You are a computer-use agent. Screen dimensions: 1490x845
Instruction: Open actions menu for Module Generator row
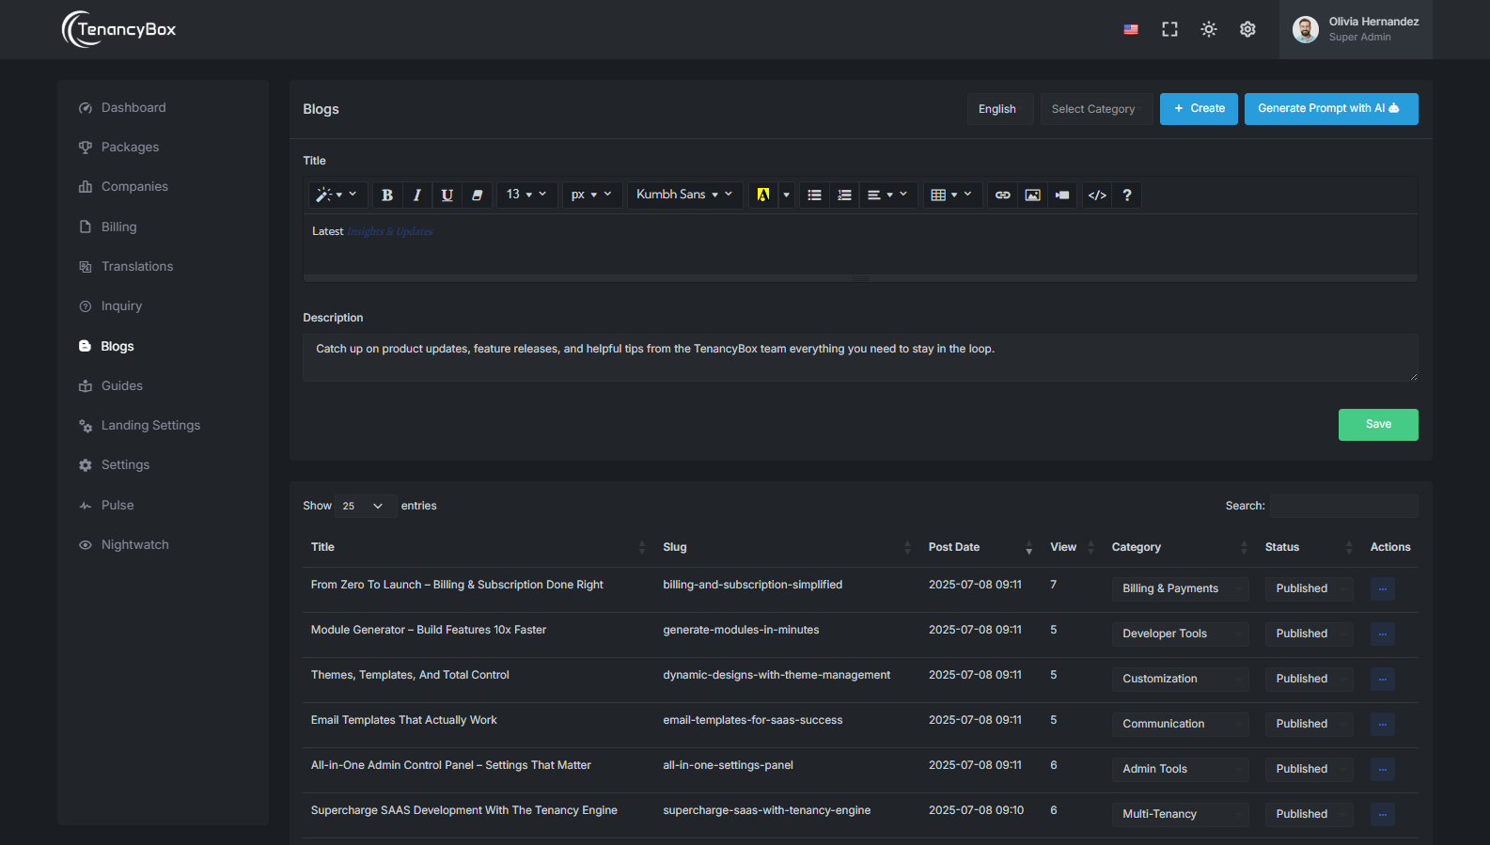coord(1382,634)
